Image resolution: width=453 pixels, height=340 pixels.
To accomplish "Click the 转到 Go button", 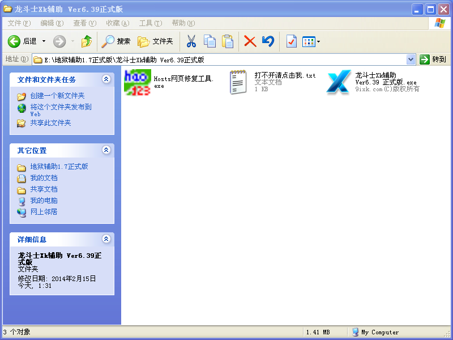I will click(433, 59).
